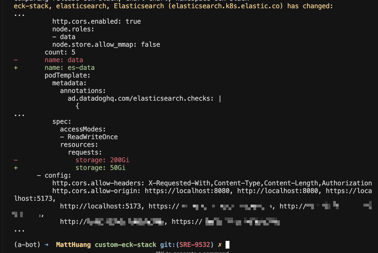
Task: Click the added '50Gi' storage value
Action: pos(117,168)
